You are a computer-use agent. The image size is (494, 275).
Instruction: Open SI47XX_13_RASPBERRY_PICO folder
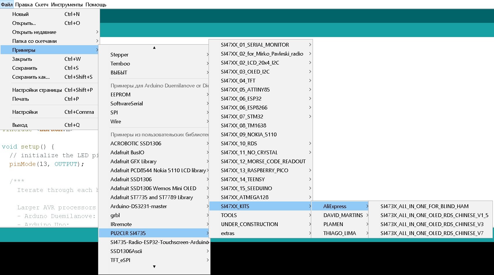pyautogui.click(x=261, y=170)
